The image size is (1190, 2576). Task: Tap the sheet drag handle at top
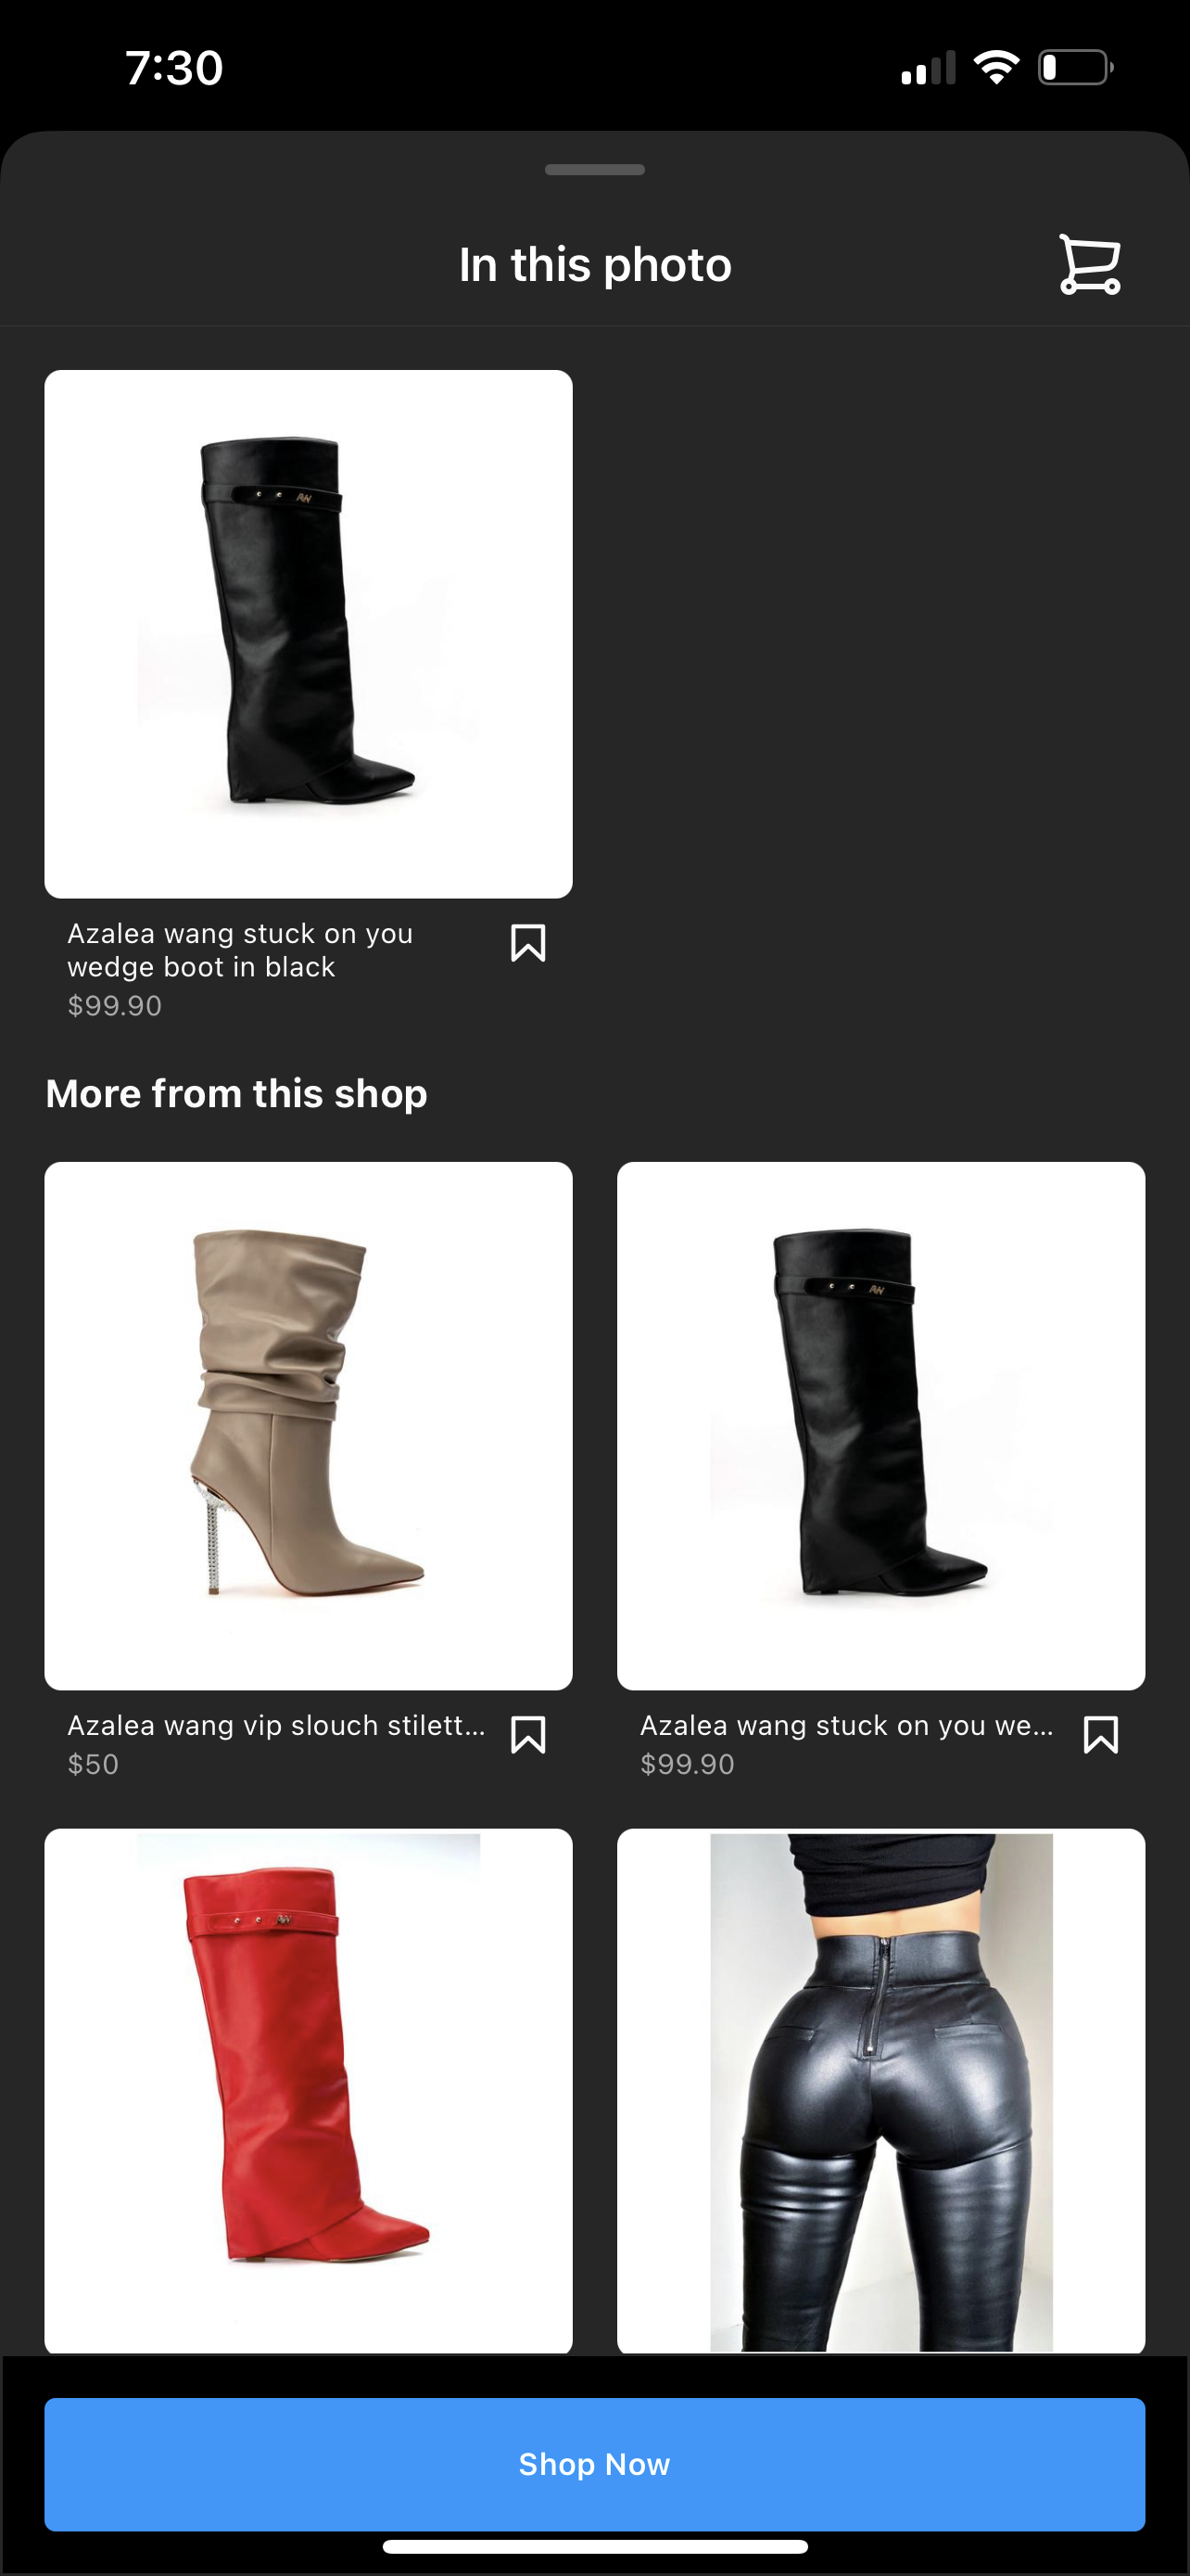(594, 170)
